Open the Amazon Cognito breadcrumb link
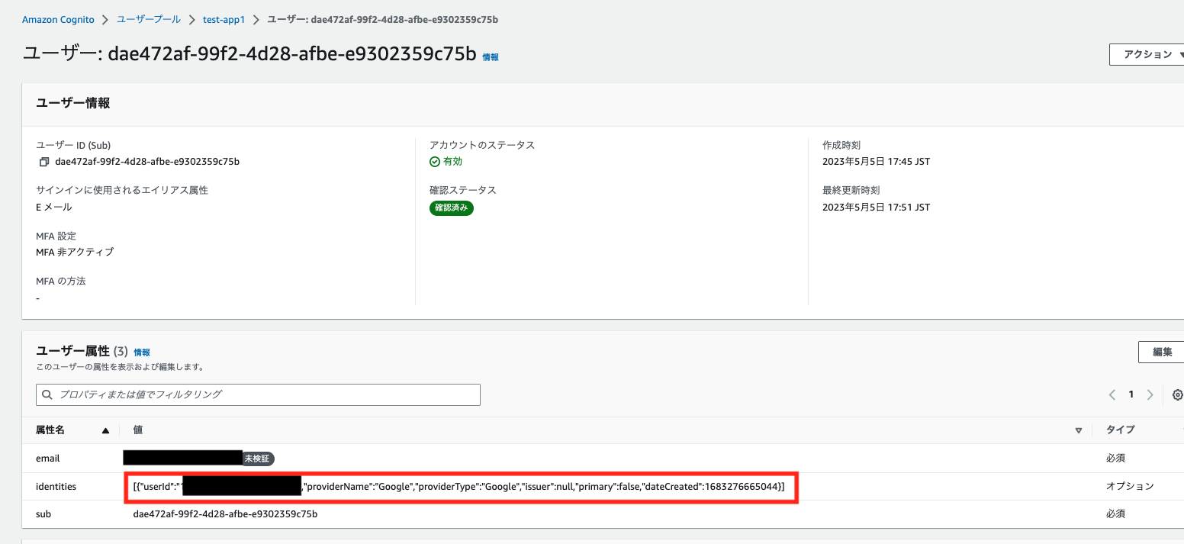This screenshot has width=1184, height=544. (x=60, y=19)
